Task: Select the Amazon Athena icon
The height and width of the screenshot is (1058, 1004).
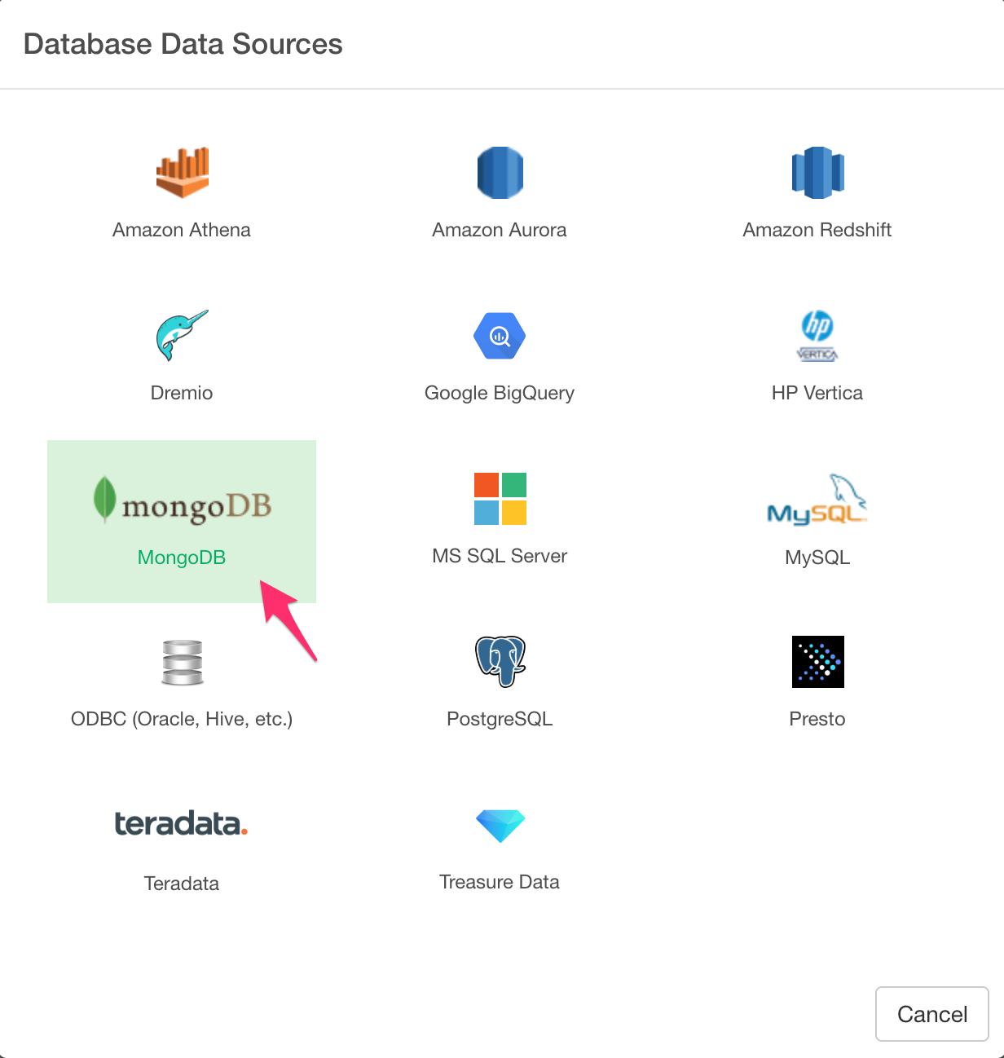Action: 182,173
